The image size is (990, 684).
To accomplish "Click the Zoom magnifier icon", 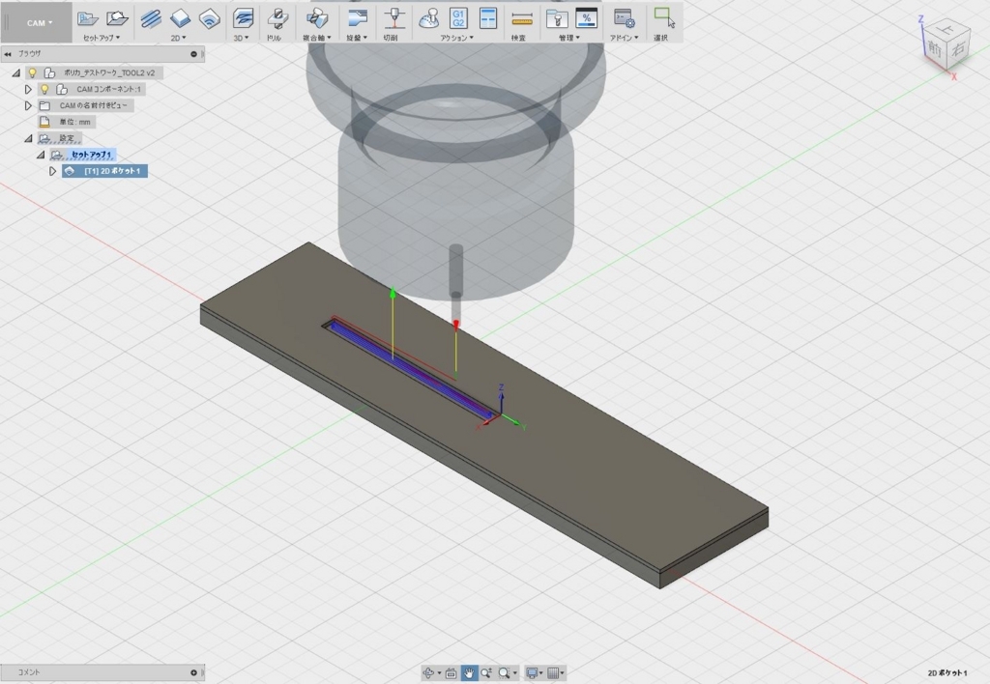I will 486,672.
